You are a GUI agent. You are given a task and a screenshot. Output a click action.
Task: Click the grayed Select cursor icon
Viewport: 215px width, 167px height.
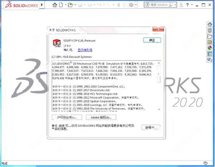[x=109, y=5]
